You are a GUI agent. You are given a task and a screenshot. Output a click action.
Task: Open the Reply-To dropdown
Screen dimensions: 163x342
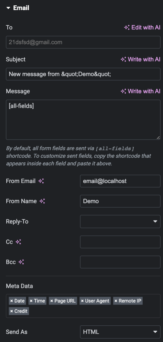(120, 221)
